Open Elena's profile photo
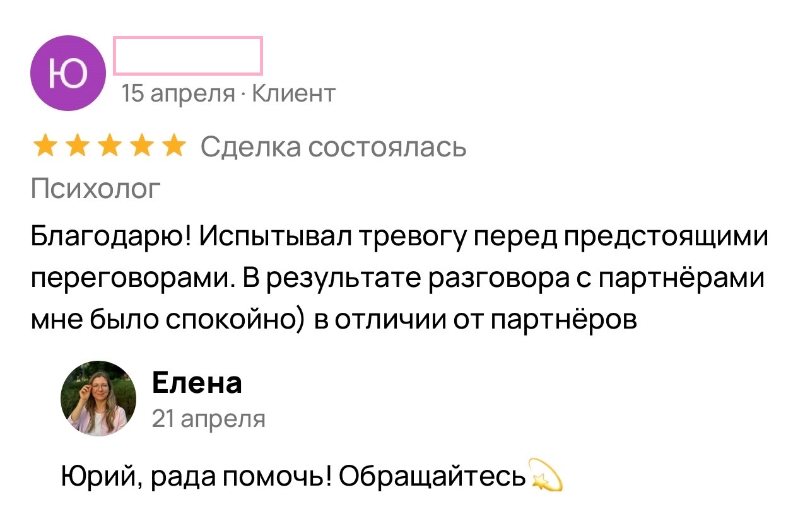 click(98, 399)
